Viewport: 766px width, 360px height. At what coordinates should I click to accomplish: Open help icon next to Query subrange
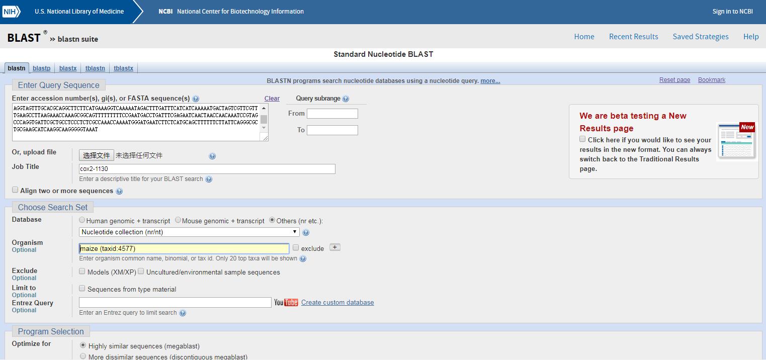(x=346, y=99)
